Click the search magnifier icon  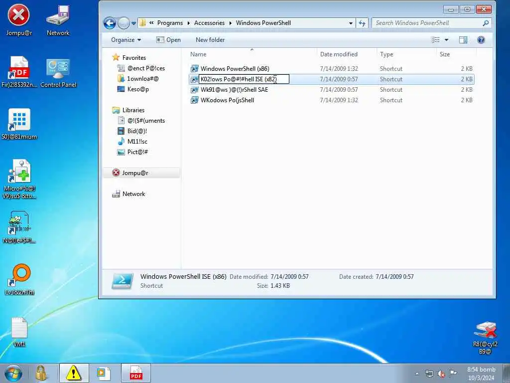(x=486, y=23)
